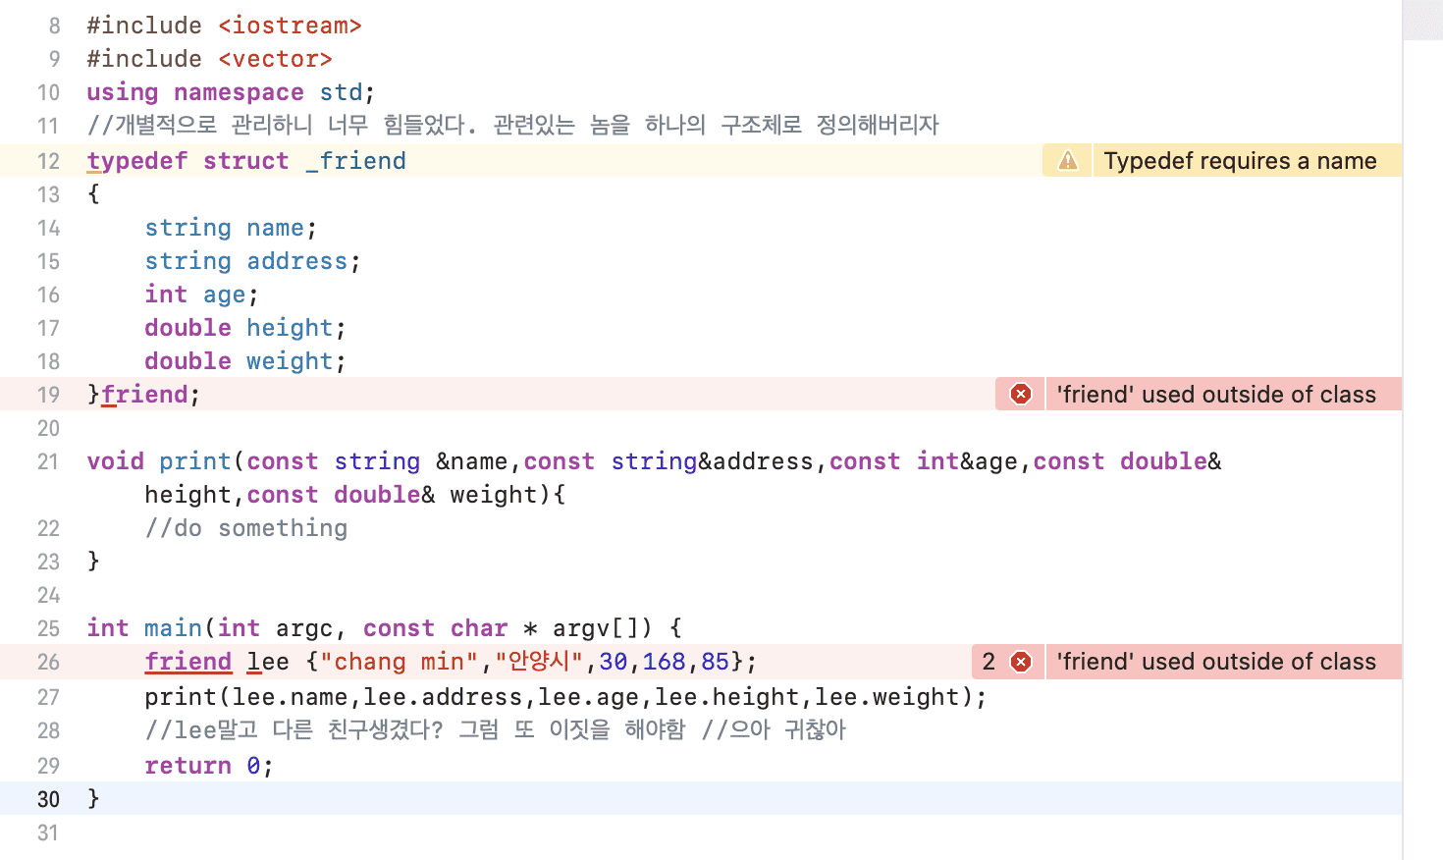This screenshot has width=1443, height=860.
Task: Click the red error icon on line 26
Action: (x=1019, y=662)
